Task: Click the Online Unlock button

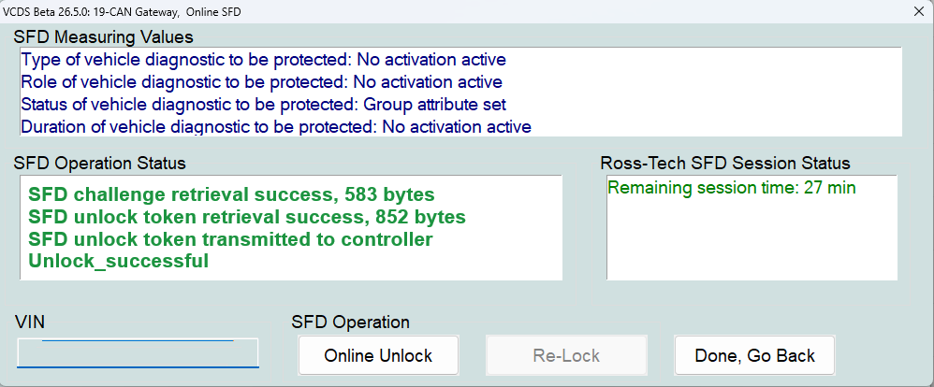Action: (x=378, y=355)
